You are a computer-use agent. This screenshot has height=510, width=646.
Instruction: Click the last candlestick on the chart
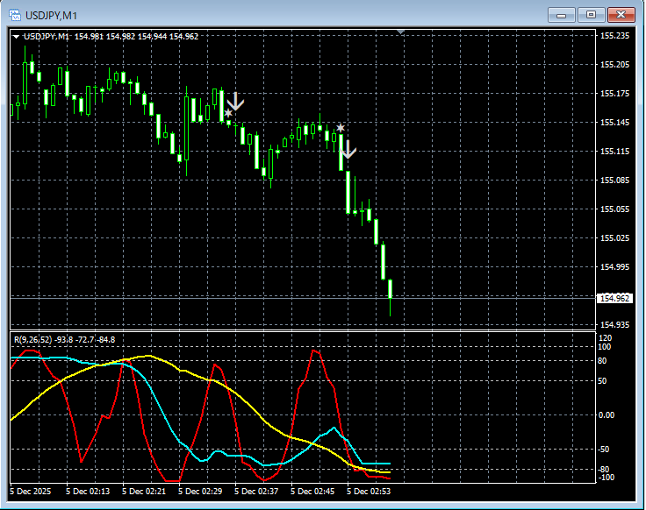(390, 290)
